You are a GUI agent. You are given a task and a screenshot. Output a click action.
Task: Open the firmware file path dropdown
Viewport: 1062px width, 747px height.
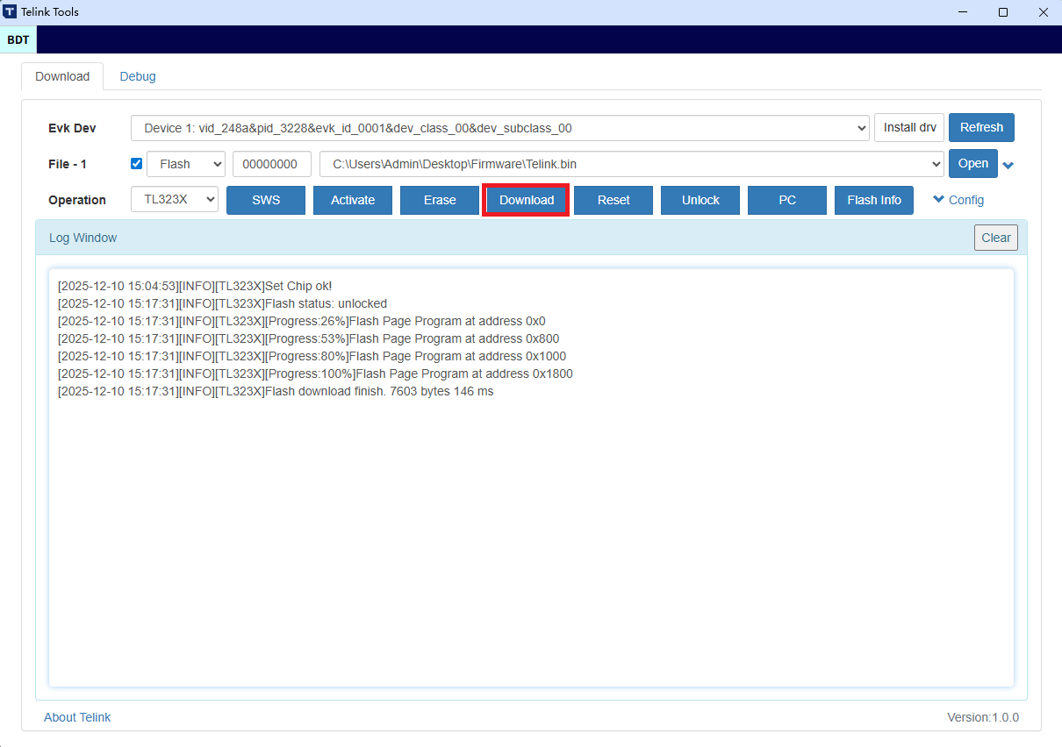pos(631,164)
